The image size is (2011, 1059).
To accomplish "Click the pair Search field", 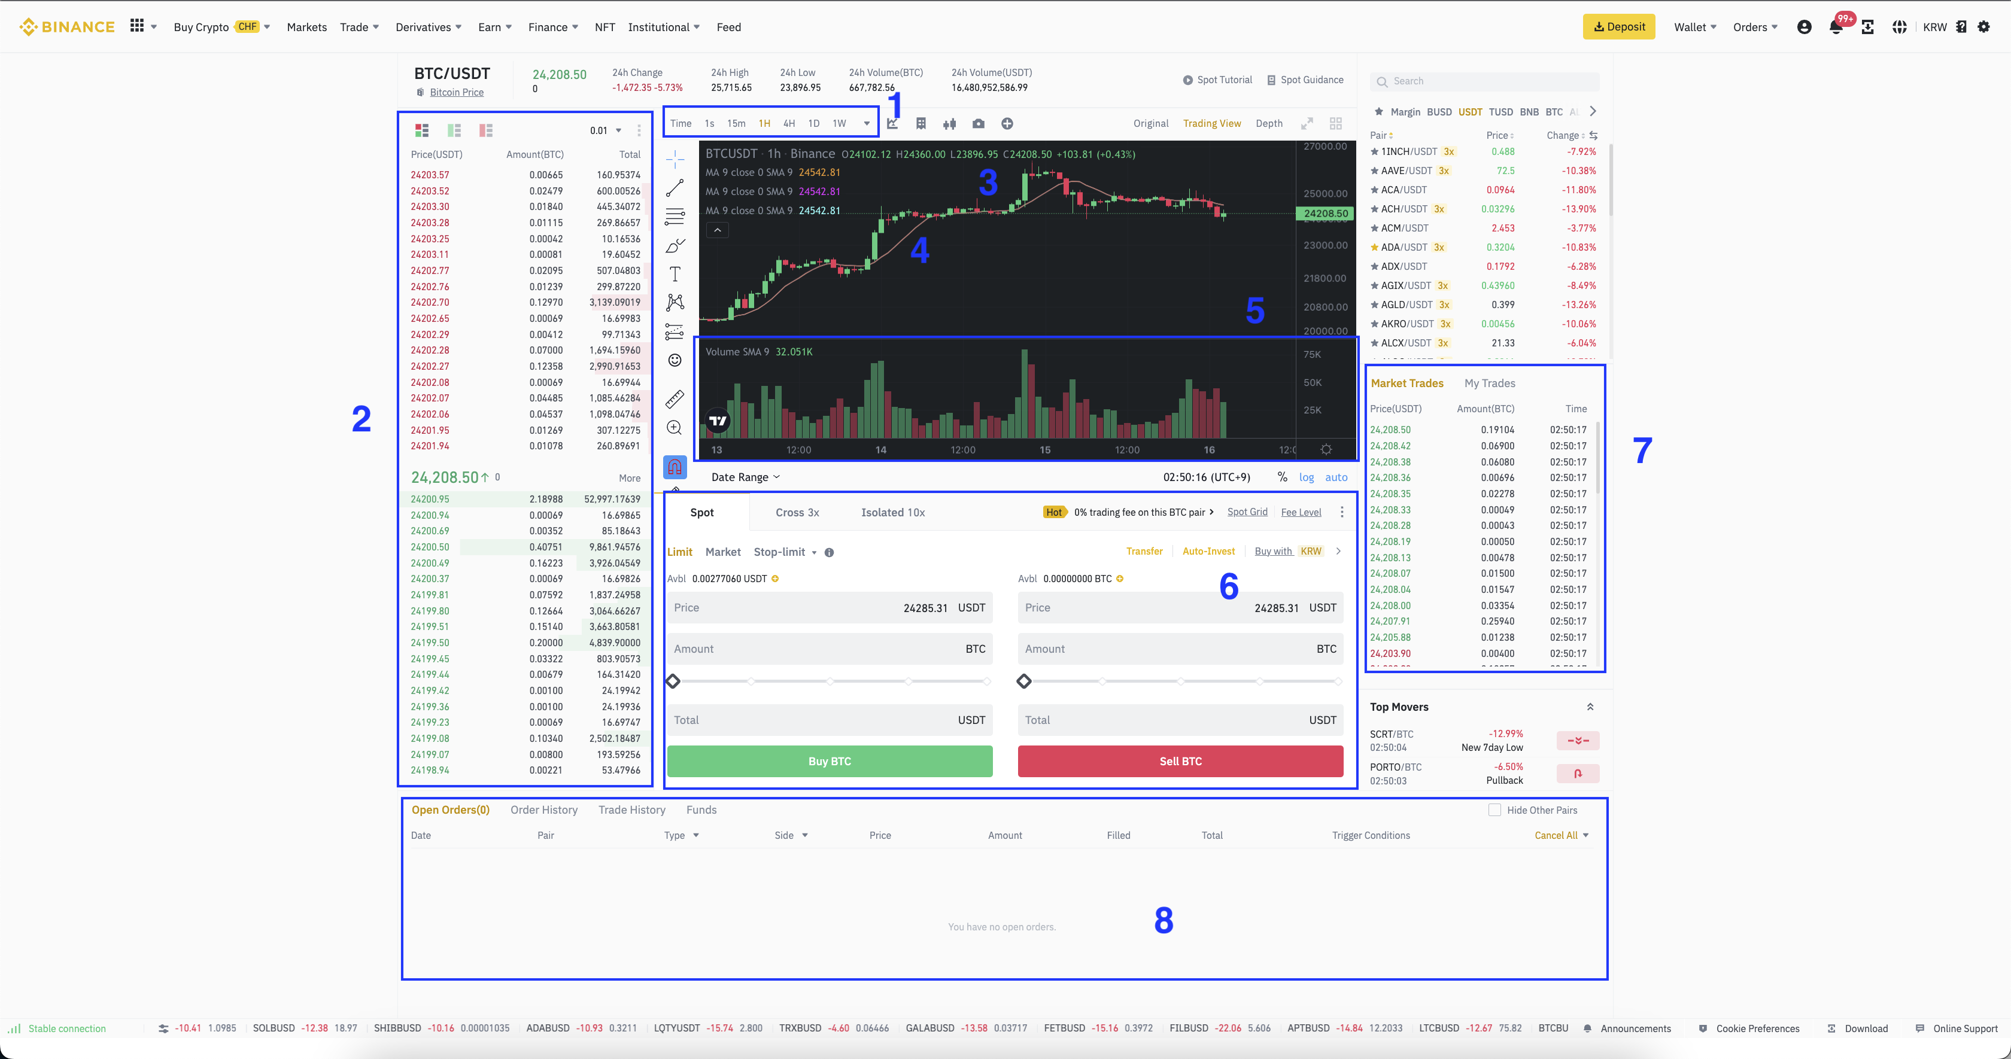I will 1484,81.
